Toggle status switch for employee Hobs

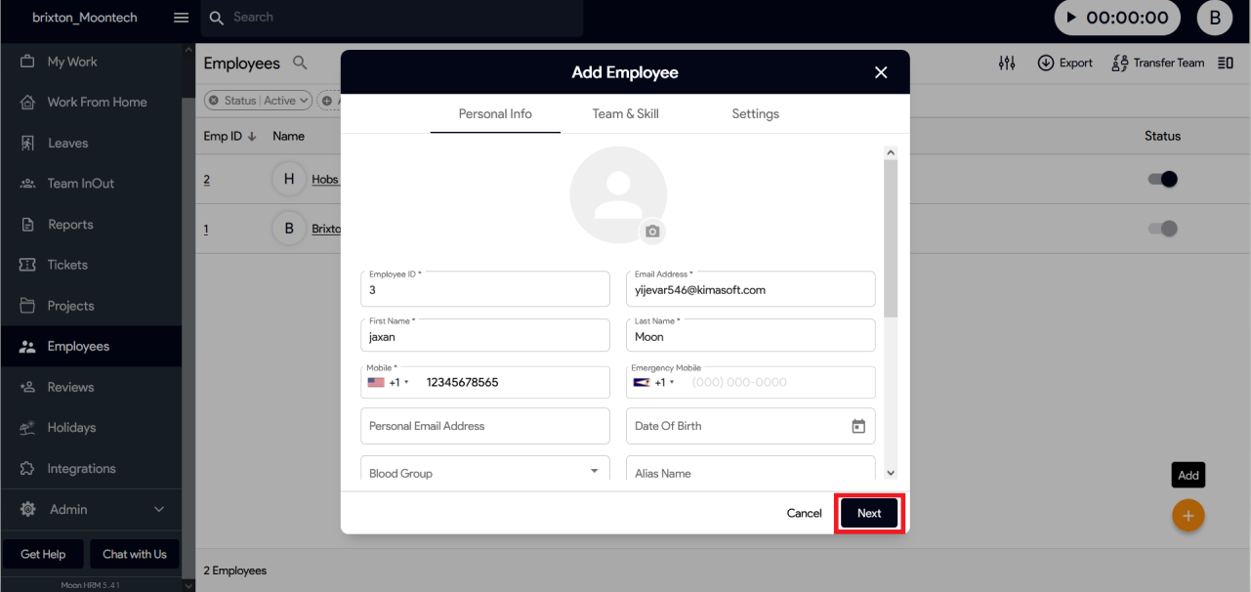point(1162,180)
